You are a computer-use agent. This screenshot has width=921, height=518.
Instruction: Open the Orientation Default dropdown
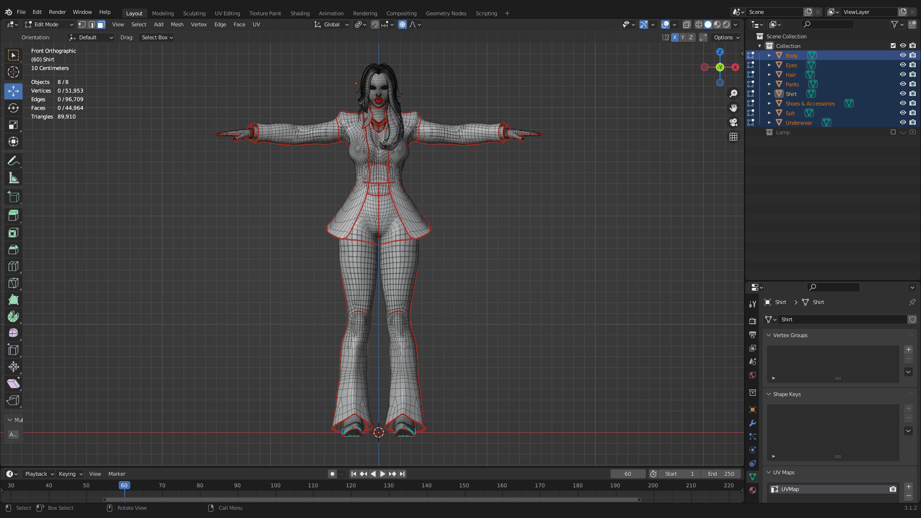tap(91, 37)
